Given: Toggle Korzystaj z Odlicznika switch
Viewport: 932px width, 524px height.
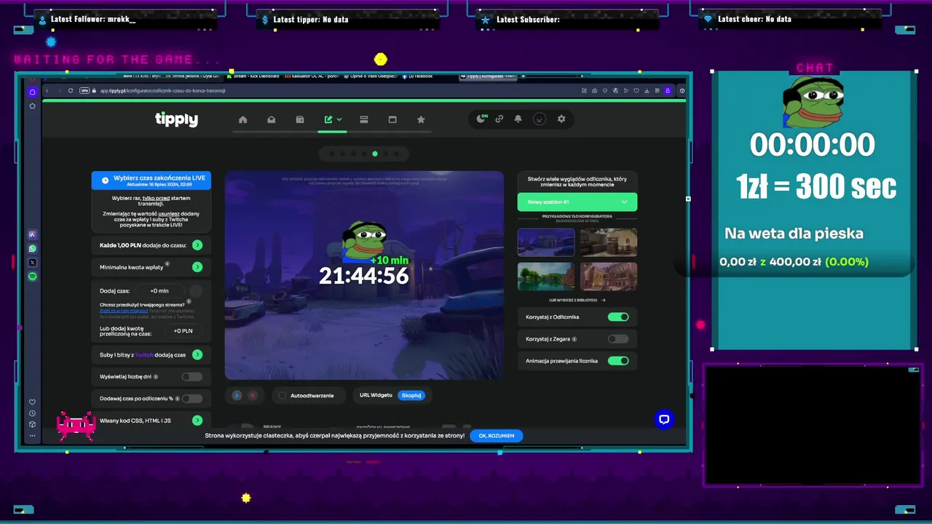Looking at the screenshot, I should (x=618, y=317).
